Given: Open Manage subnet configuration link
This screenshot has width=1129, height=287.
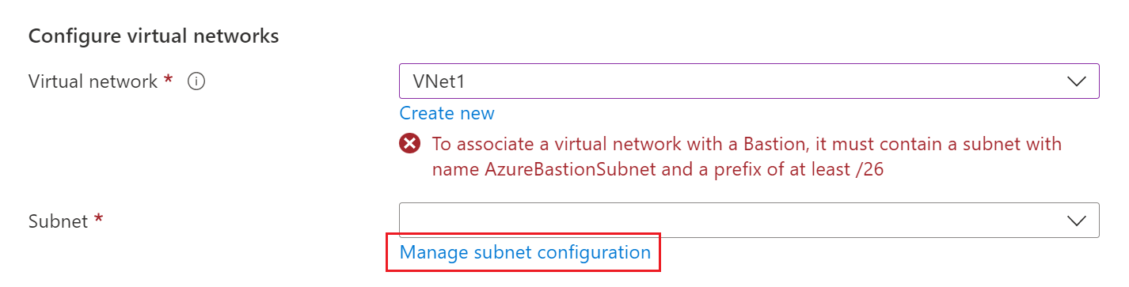Looking at the screenshot, I should coord(525,252).
